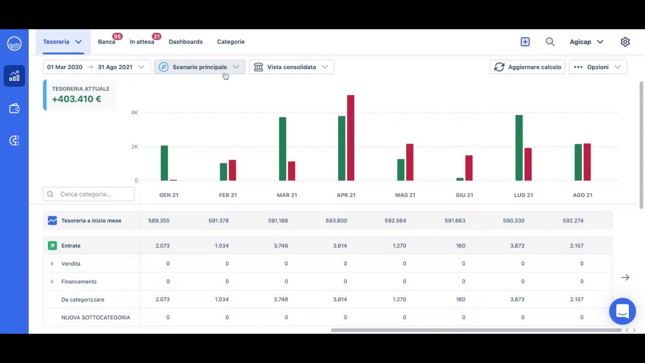
Task: Click the Tesoreria a inizio mese label
Action: [91, 220]
